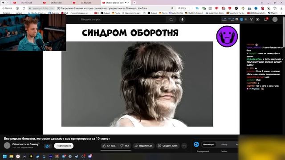
Task: Open Steam from the taskbar
Action: point(77,156)
